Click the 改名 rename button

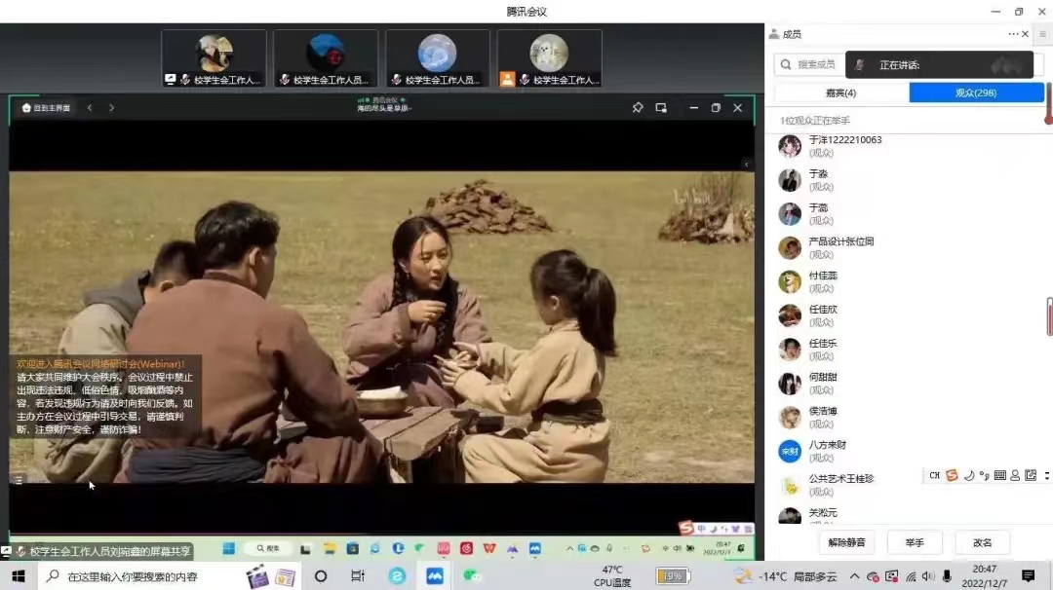982,542
